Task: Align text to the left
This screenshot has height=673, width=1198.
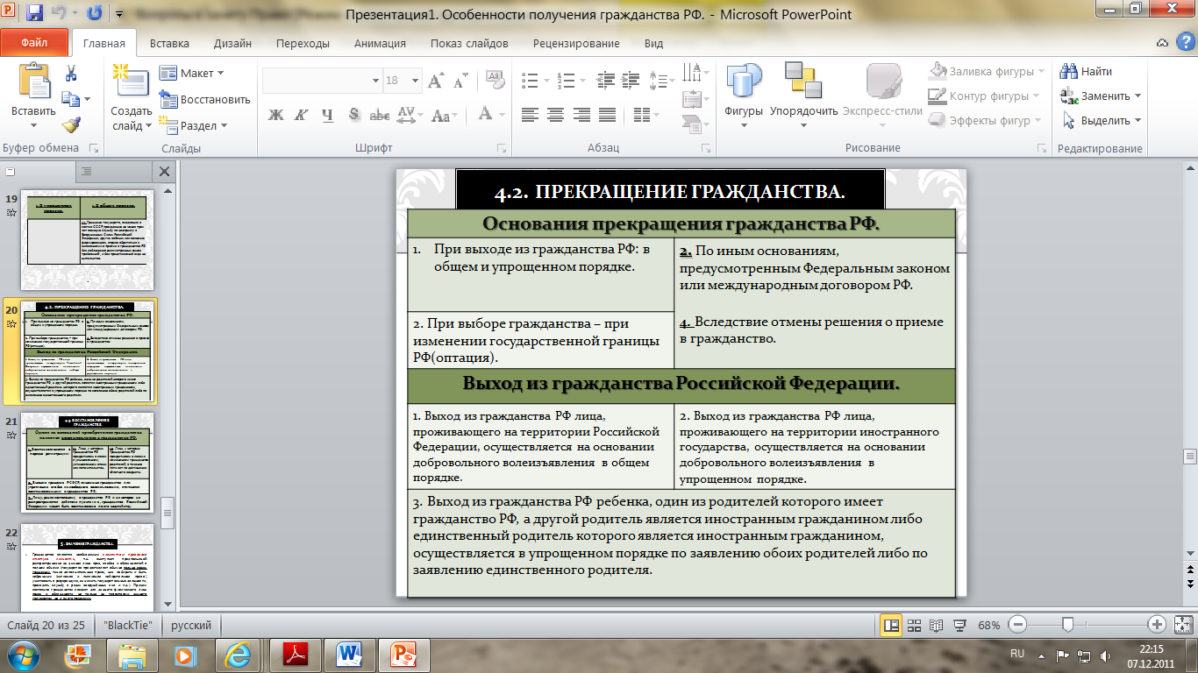Action: pyautogui.click(x=530, y=115)
